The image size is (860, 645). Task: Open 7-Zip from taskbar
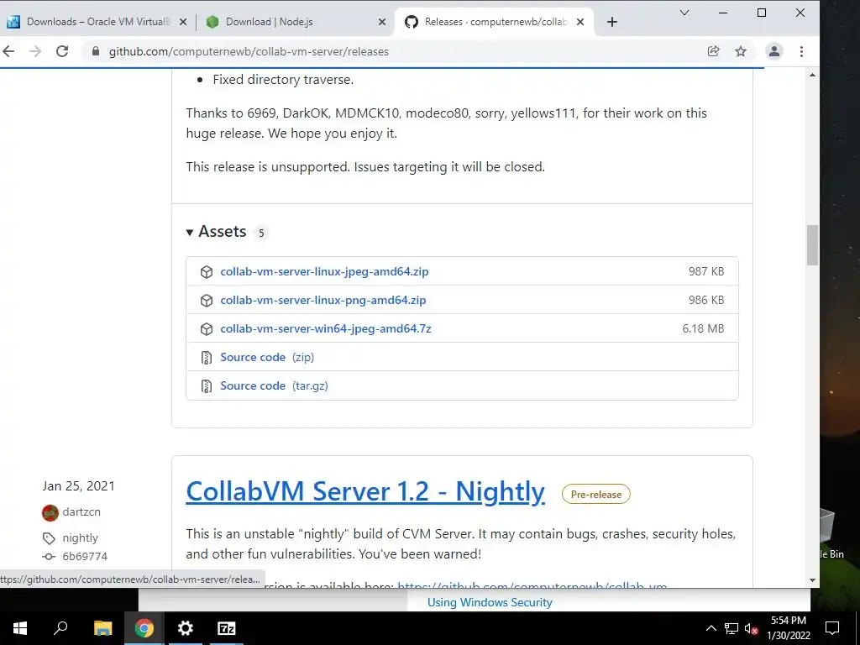pyautogui.click(x=227, y=628)
